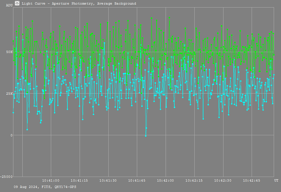
Task: Click the light curve window icon
Action: [x=17, y=3]
